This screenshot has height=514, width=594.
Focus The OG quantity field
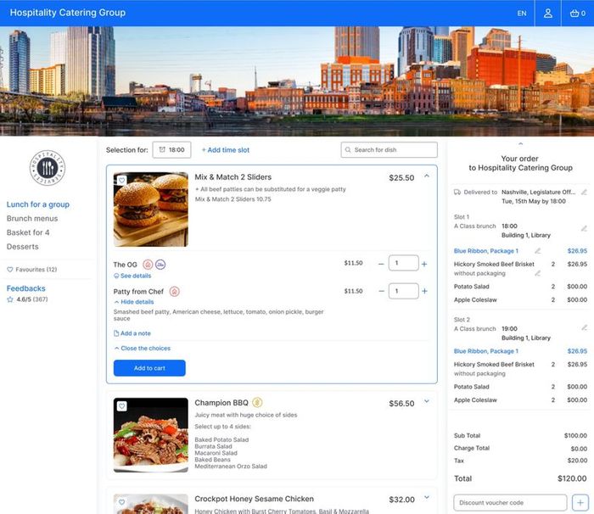point(403,263)
